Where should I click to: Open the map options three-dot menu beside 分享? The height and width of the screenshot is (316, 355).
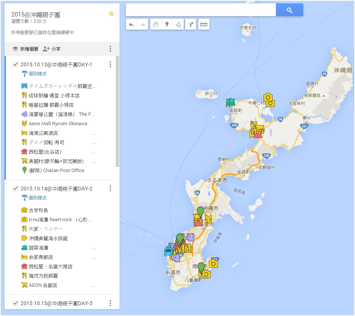click(x=110, y=49)
